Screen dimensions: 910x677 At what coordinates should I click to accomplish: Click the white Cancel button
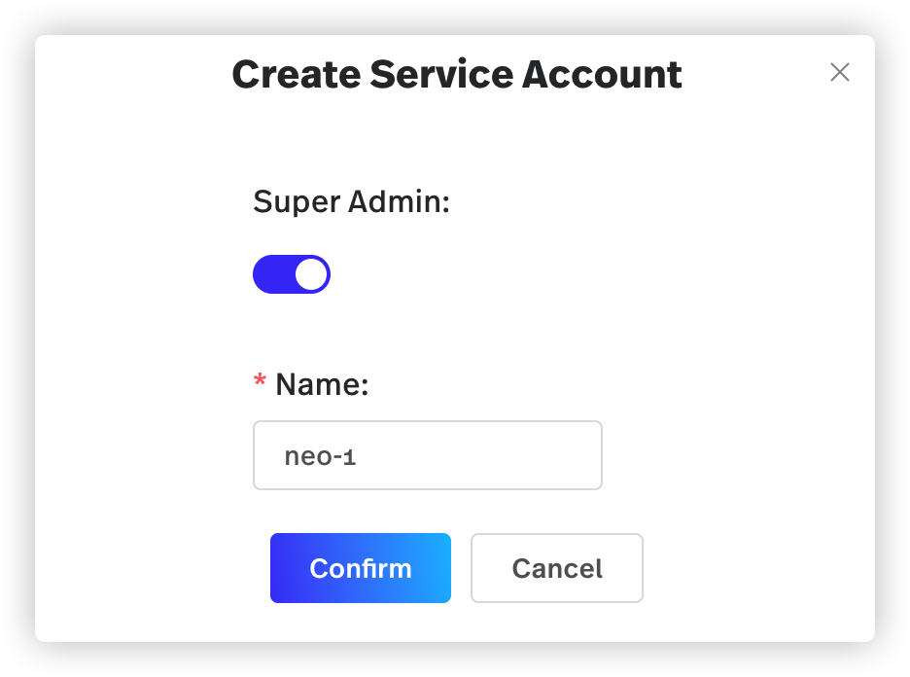tap(556, 568)
